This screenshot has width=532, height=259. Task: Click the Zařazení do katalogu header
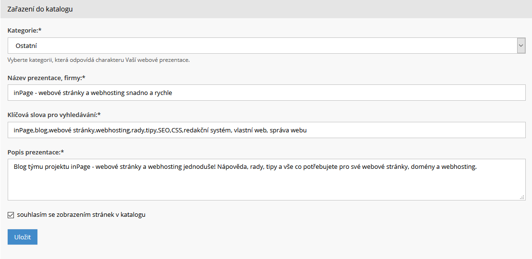point(40,9)
